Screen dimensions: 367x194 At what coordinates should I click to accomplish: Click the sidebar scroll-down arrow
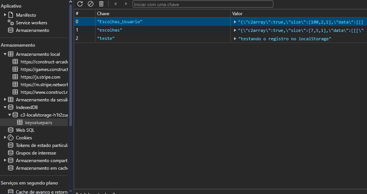(x=70, y=191)
